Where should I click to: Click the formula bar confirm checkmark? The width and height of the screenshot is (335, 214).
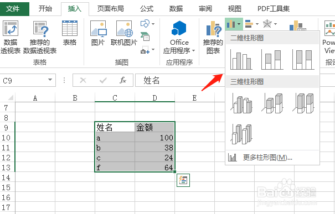(103, 80)
